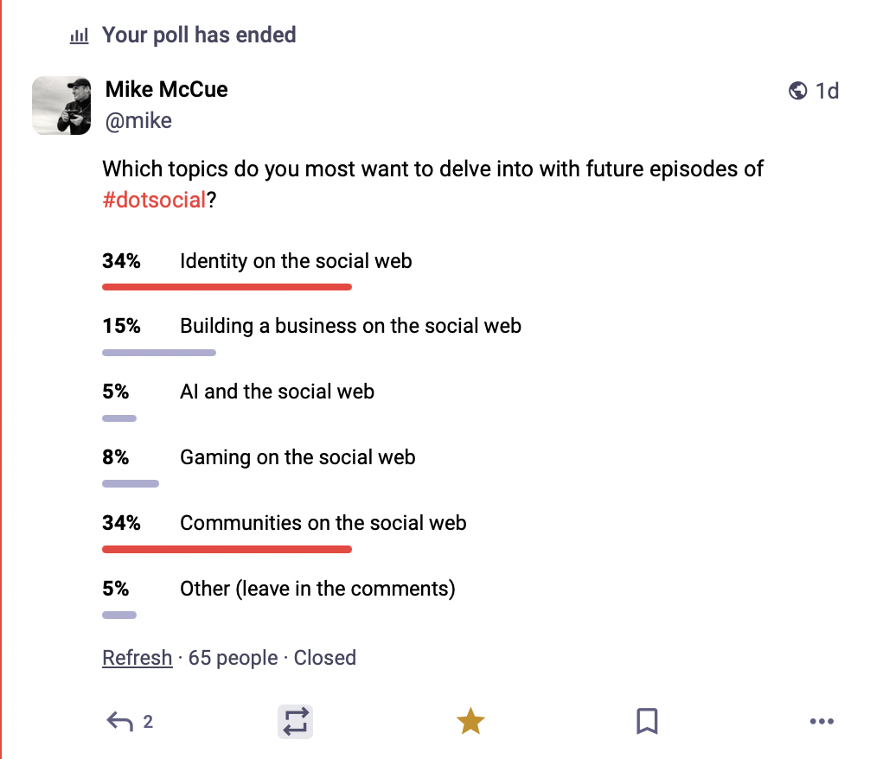870x759 pixels.
Task: Click 'AI and the social web' option
Action: [x=277, y=392]
